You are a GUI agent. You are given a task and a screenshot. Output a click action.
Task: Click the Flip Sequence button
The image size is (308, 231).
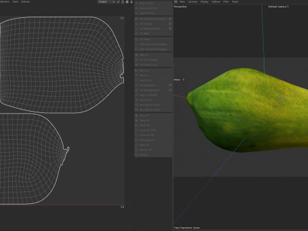(153, 140)
